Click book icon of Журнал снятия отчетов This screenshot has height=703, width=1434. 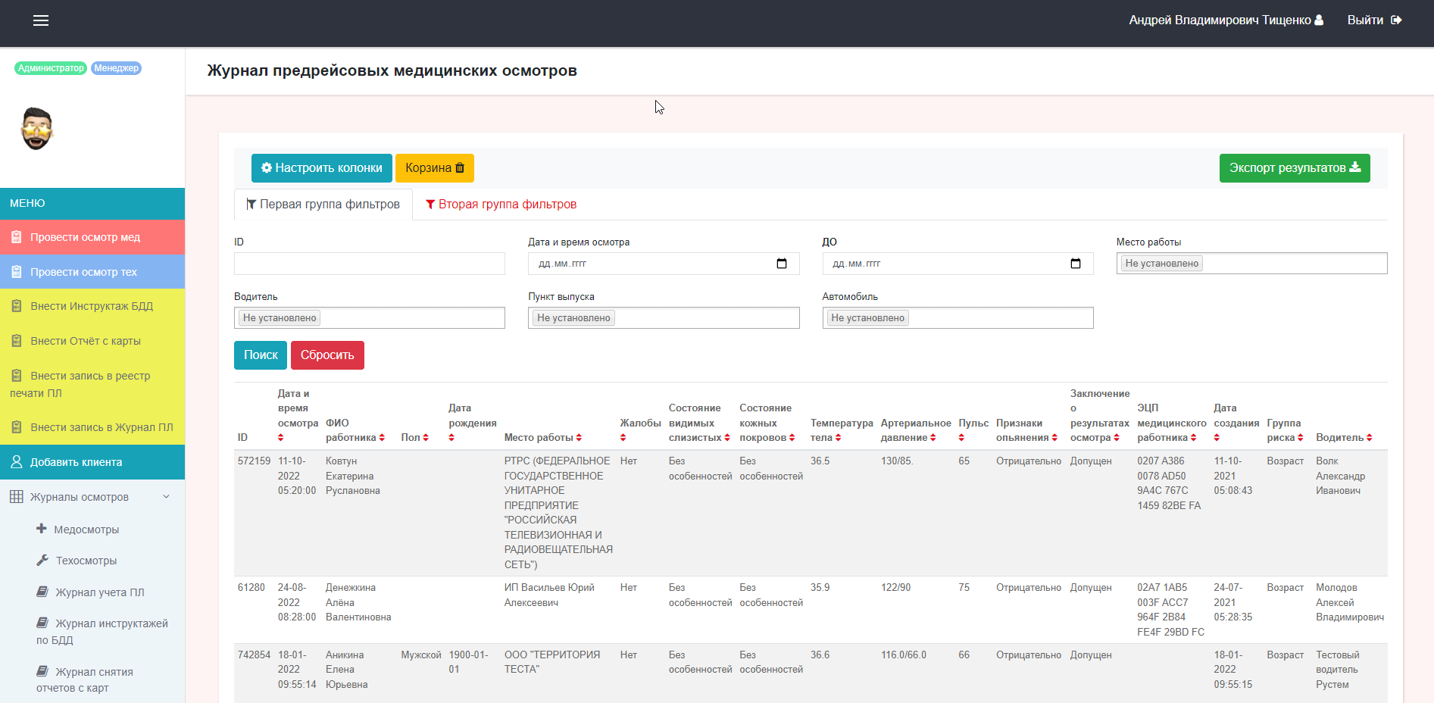(42, 671)
